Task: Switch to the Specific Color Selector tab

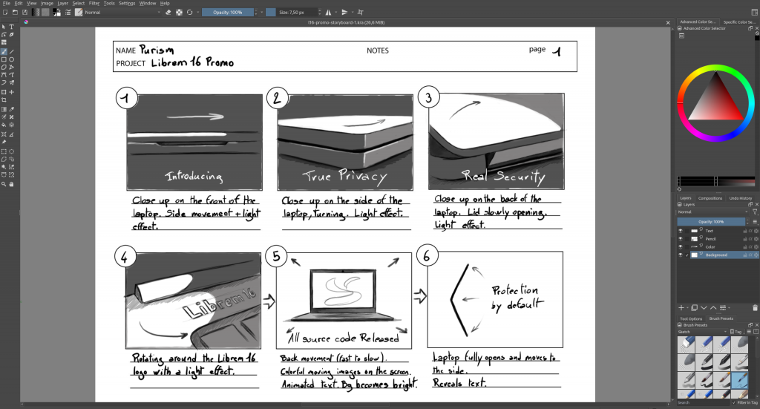Action: click(x=738, y=22)
